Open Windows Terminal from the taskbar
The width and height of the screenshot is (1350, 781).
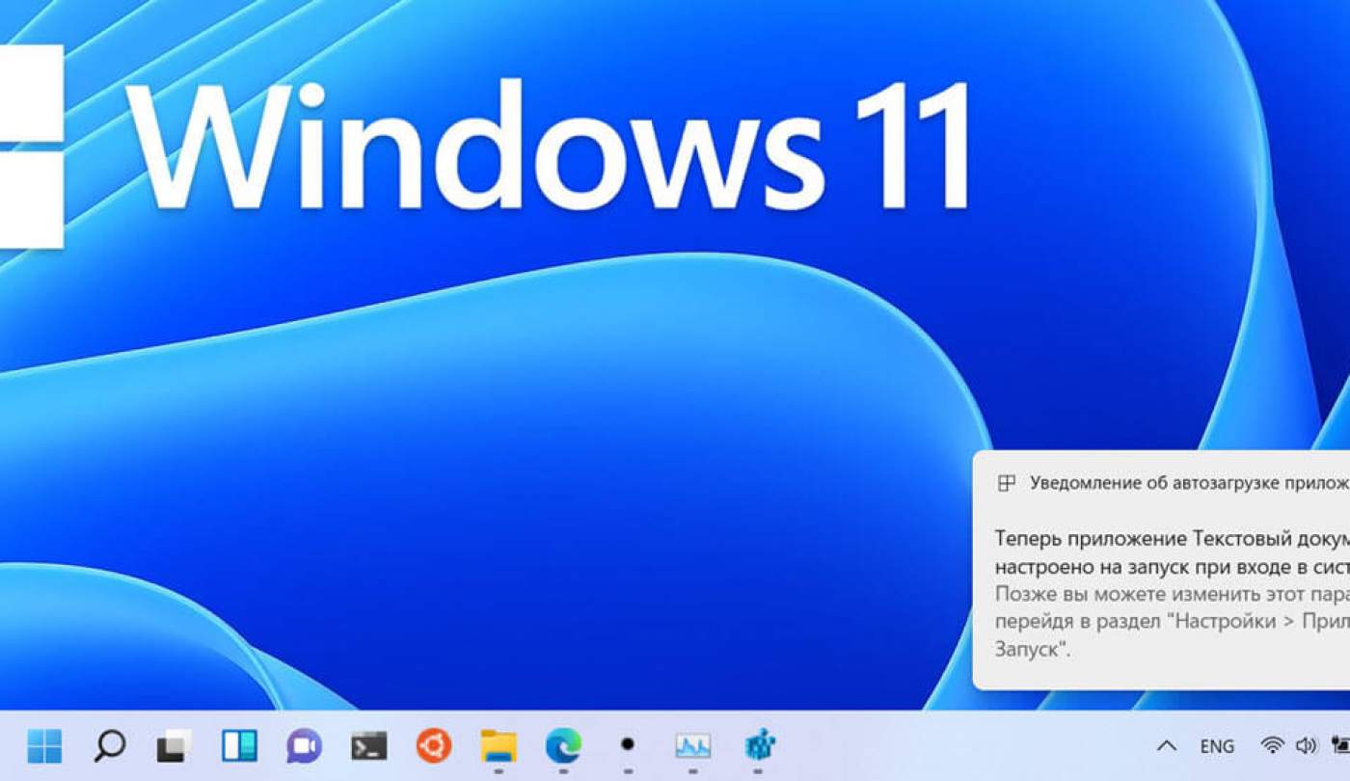click(368, 745)
